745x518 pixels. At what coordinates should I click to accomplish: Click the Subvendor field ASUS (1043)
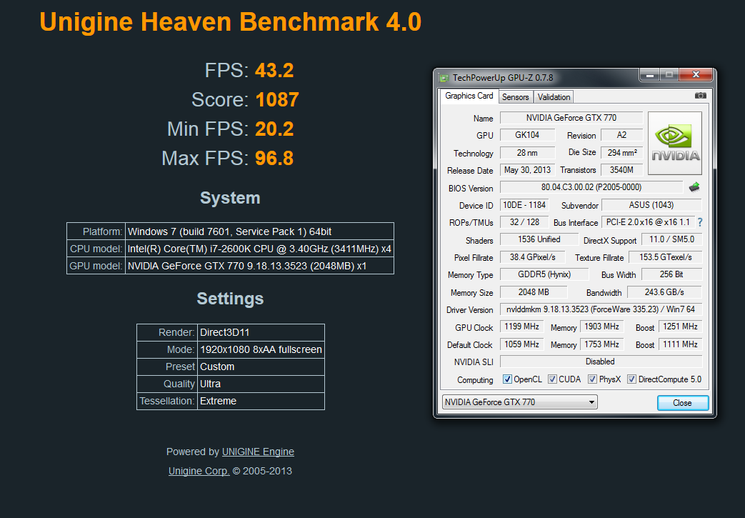tap(651, 205)
